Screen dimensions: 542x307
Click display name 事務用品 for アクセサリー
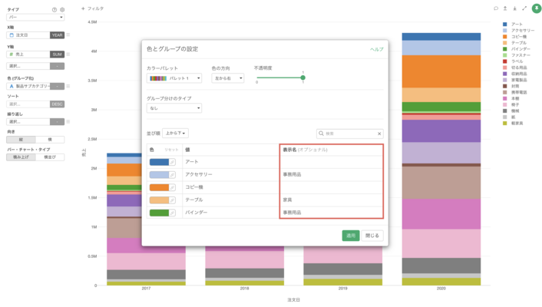click(x=292, y=174)
